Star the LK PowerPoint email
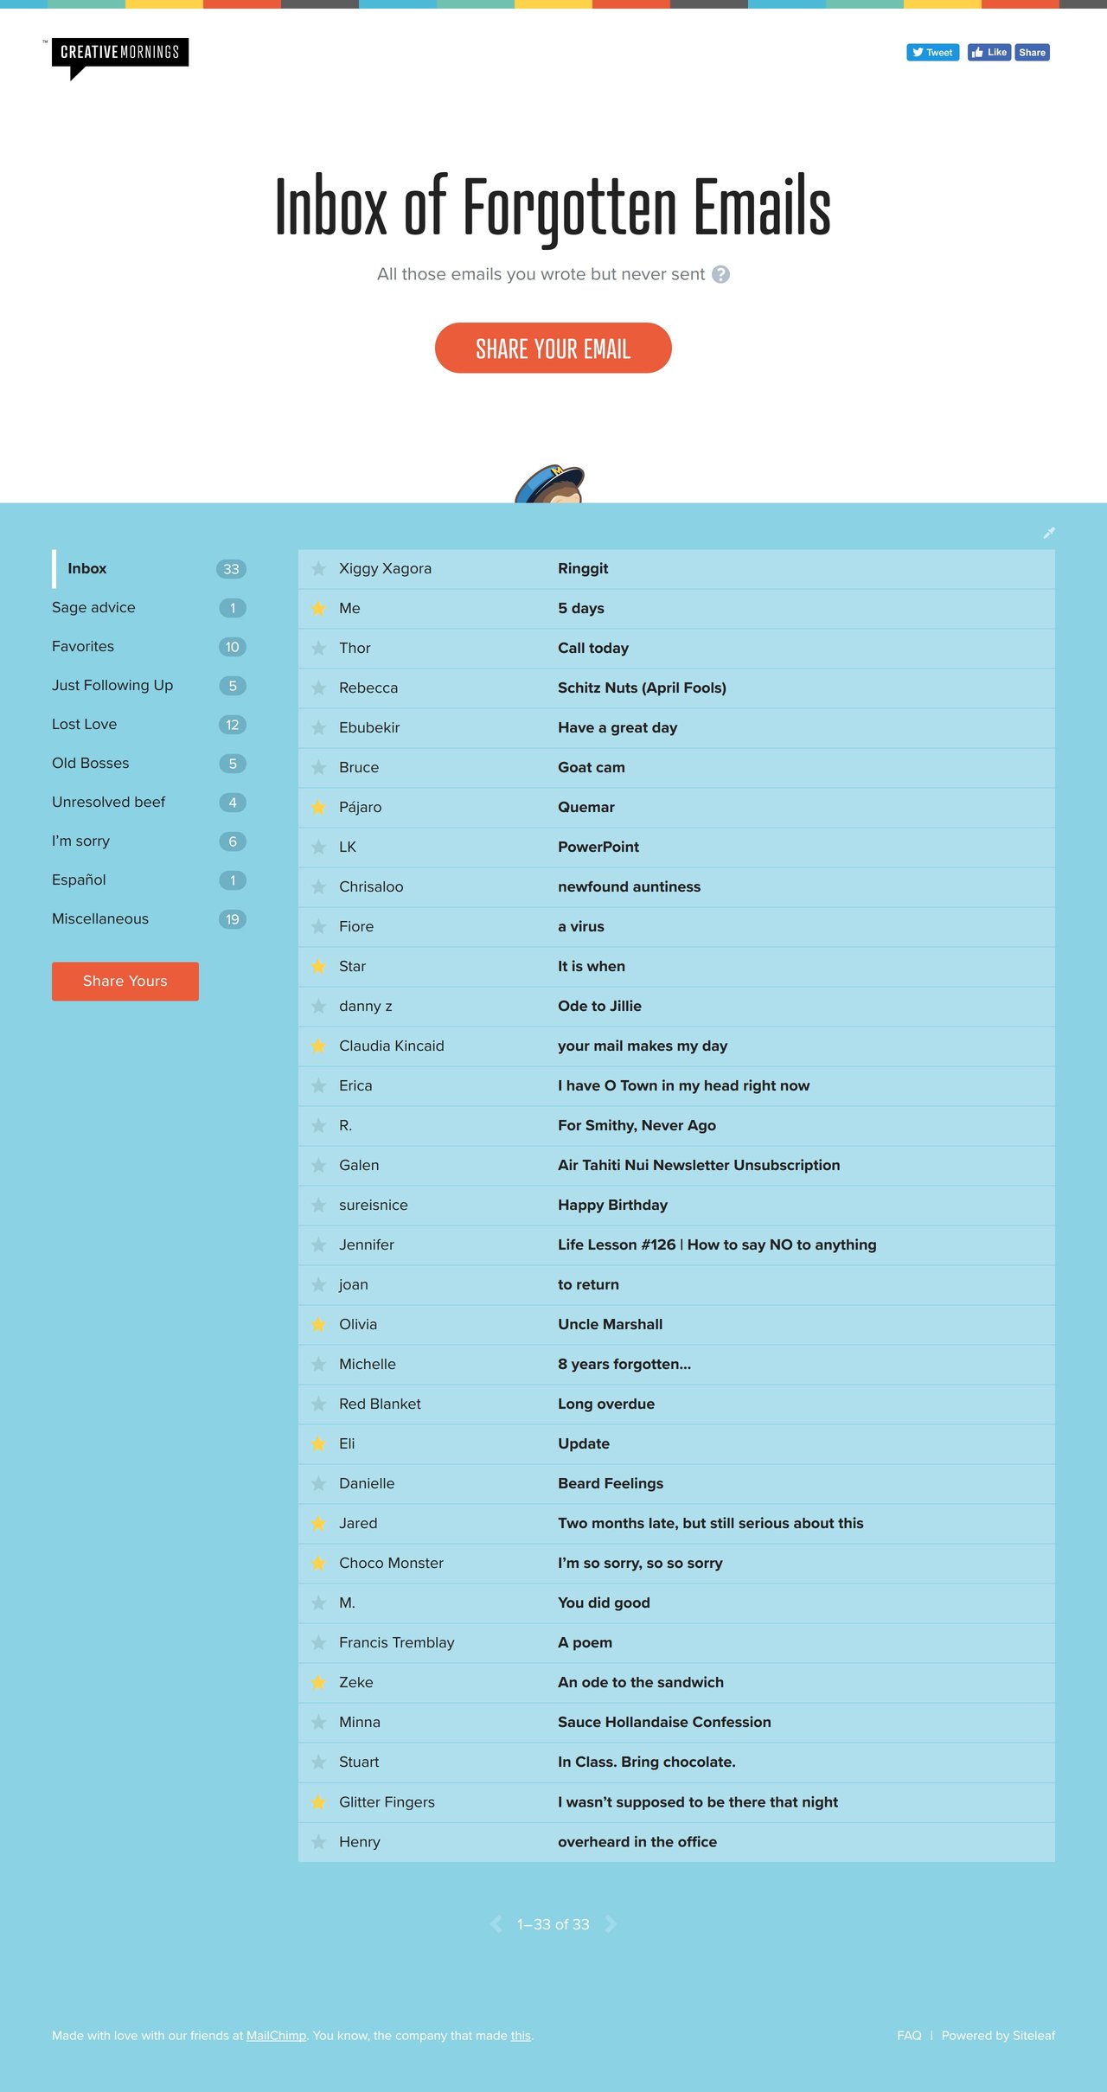The height and width of the screenshot is (2092, 1107). [318, 848]
